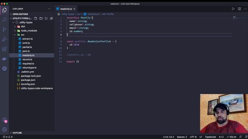The image size is (248, 139).
Task: Open the Manage gear menu
Action: pos(4,130)
